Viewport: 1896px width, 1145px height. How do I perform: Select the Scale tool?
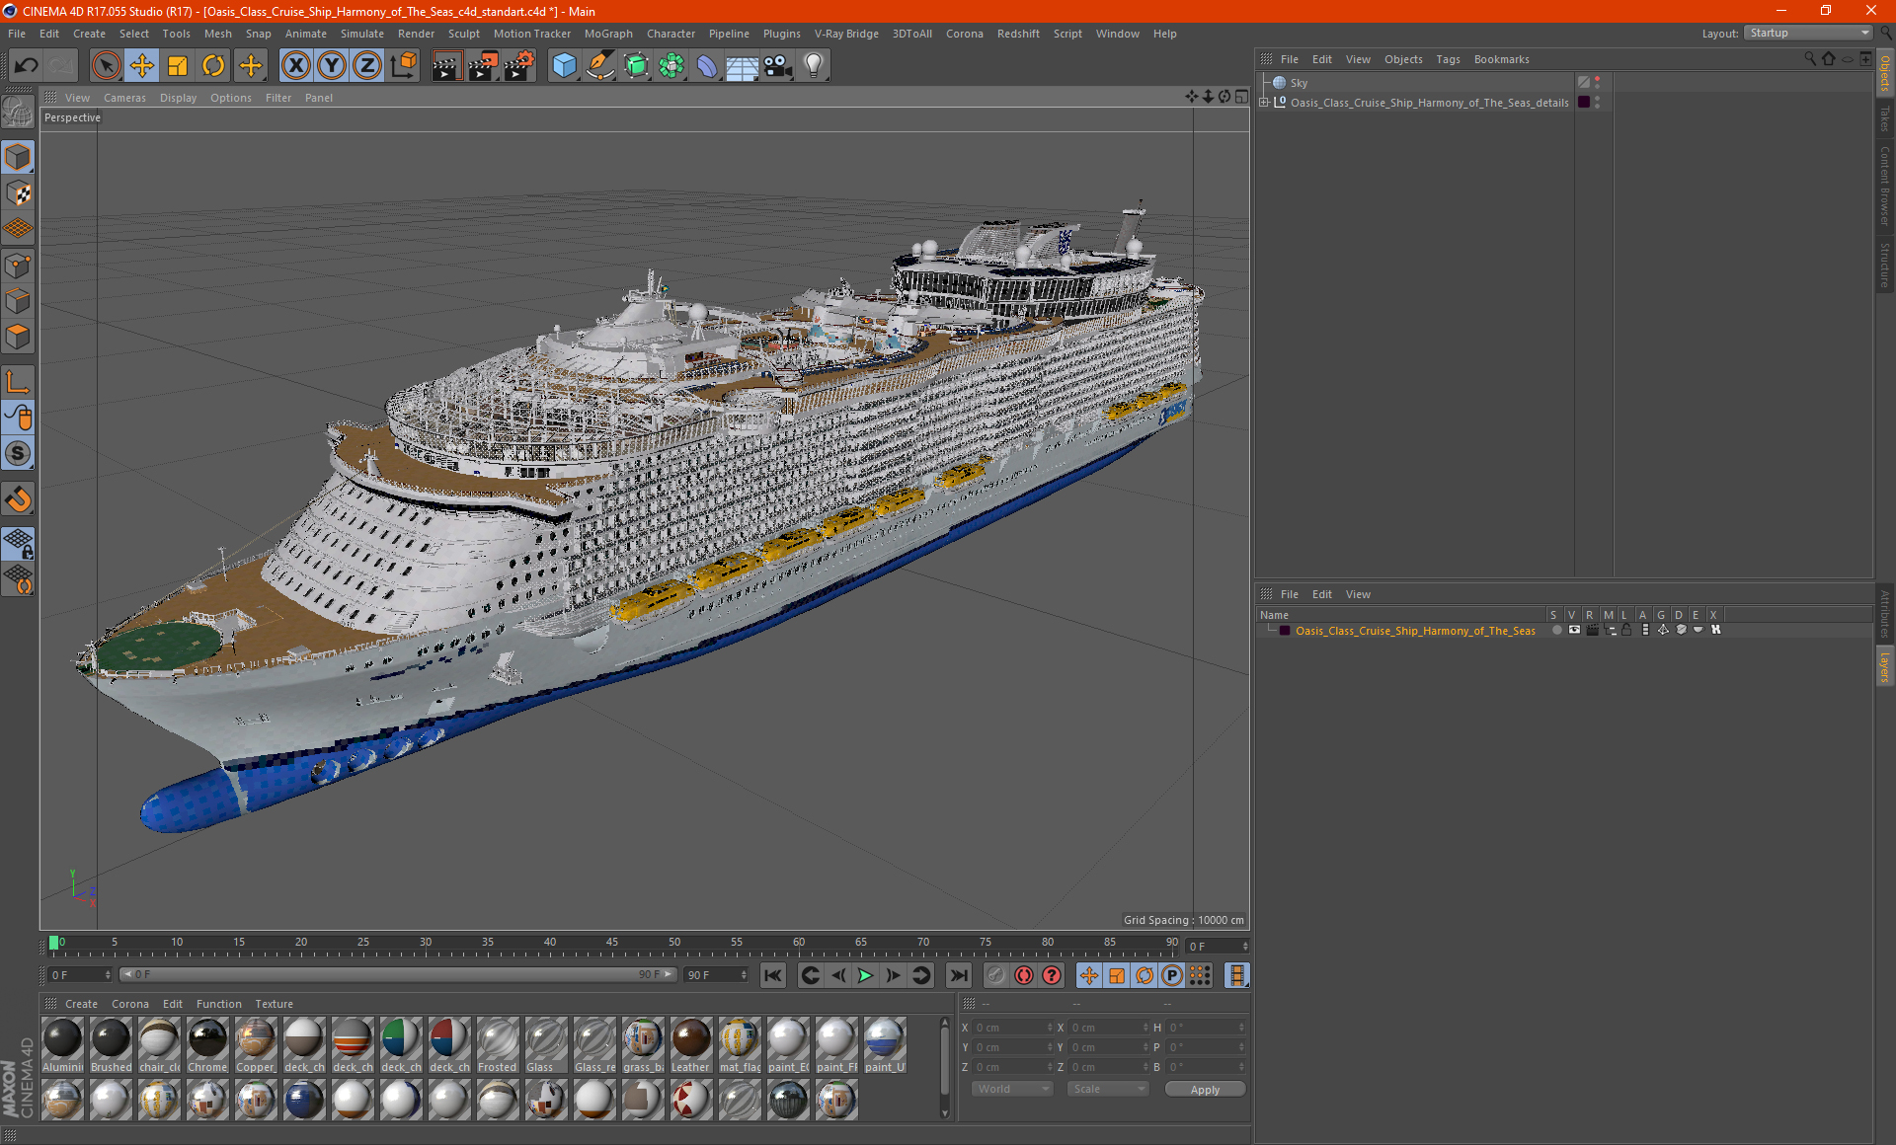178,66
